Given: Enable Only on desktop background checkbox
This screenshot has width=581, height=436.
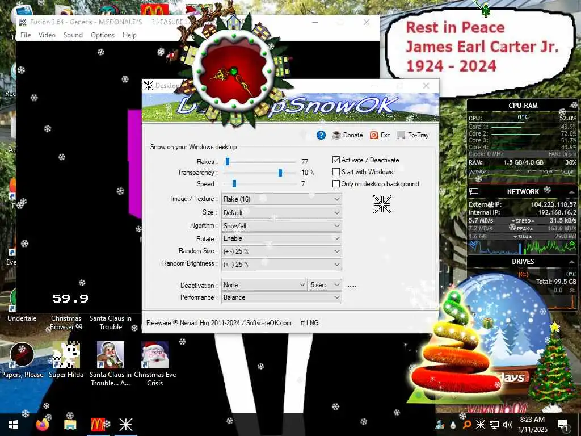Looking at the screenshot, I should point(336,183).
